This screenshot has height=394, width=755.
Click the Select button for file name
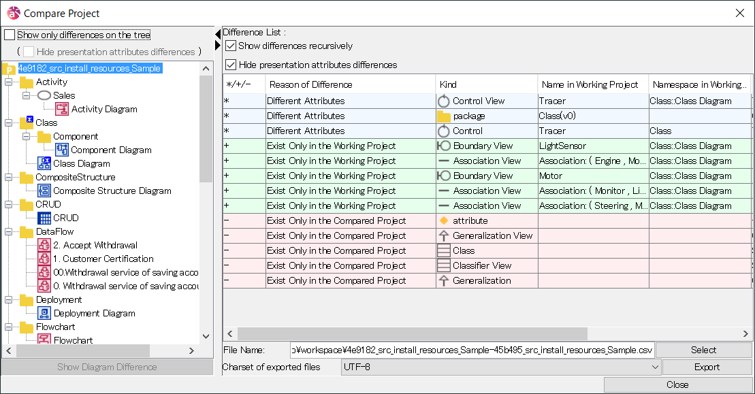[x=703, y=350]
